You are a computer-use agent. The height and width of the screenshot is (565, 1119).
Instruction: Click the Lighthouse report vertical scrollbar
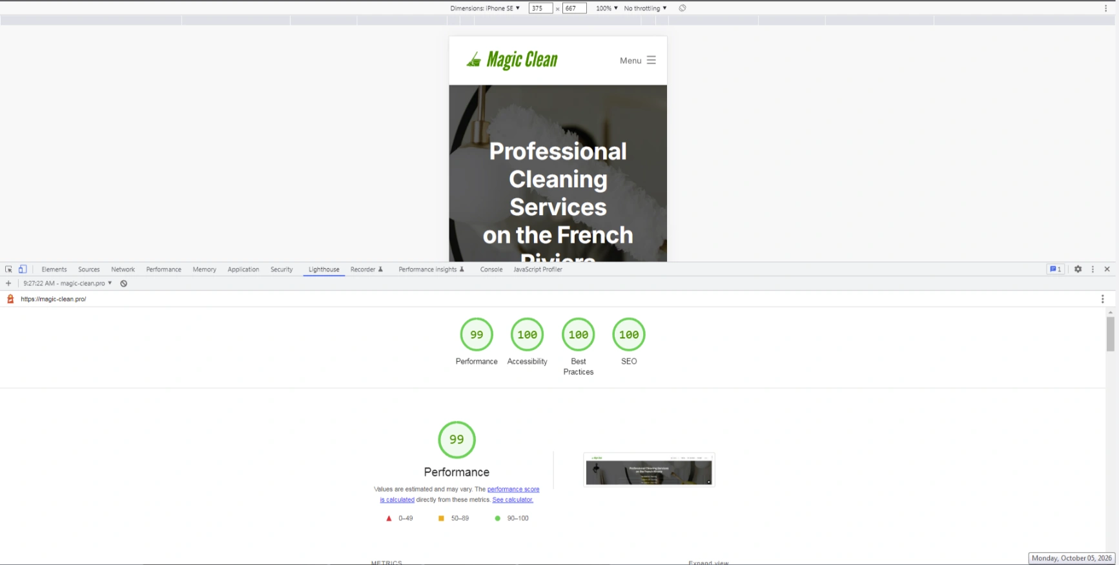click(1110, 334)
